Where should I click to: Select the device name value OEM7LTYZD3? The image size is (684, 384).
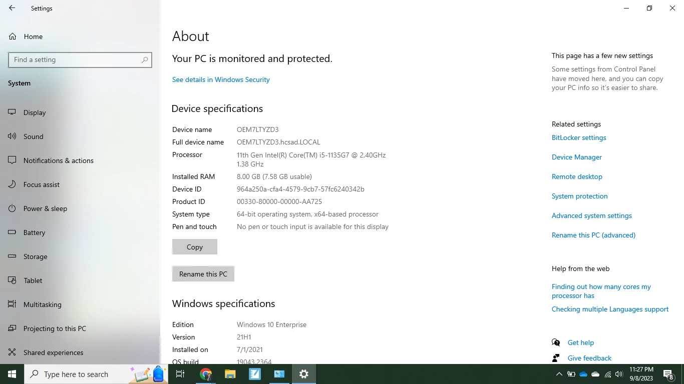pyautogui.click(x=257, y=129)
